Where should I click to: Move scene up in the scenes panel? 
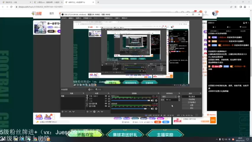coord(70,112)
